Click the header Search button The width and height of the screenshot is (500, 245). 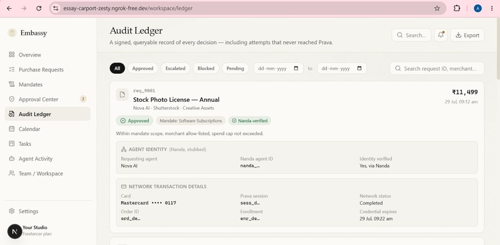(411, 35)
